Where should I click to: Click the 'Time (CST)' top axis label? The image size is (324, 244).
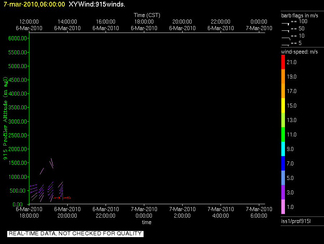pos(147,15)
